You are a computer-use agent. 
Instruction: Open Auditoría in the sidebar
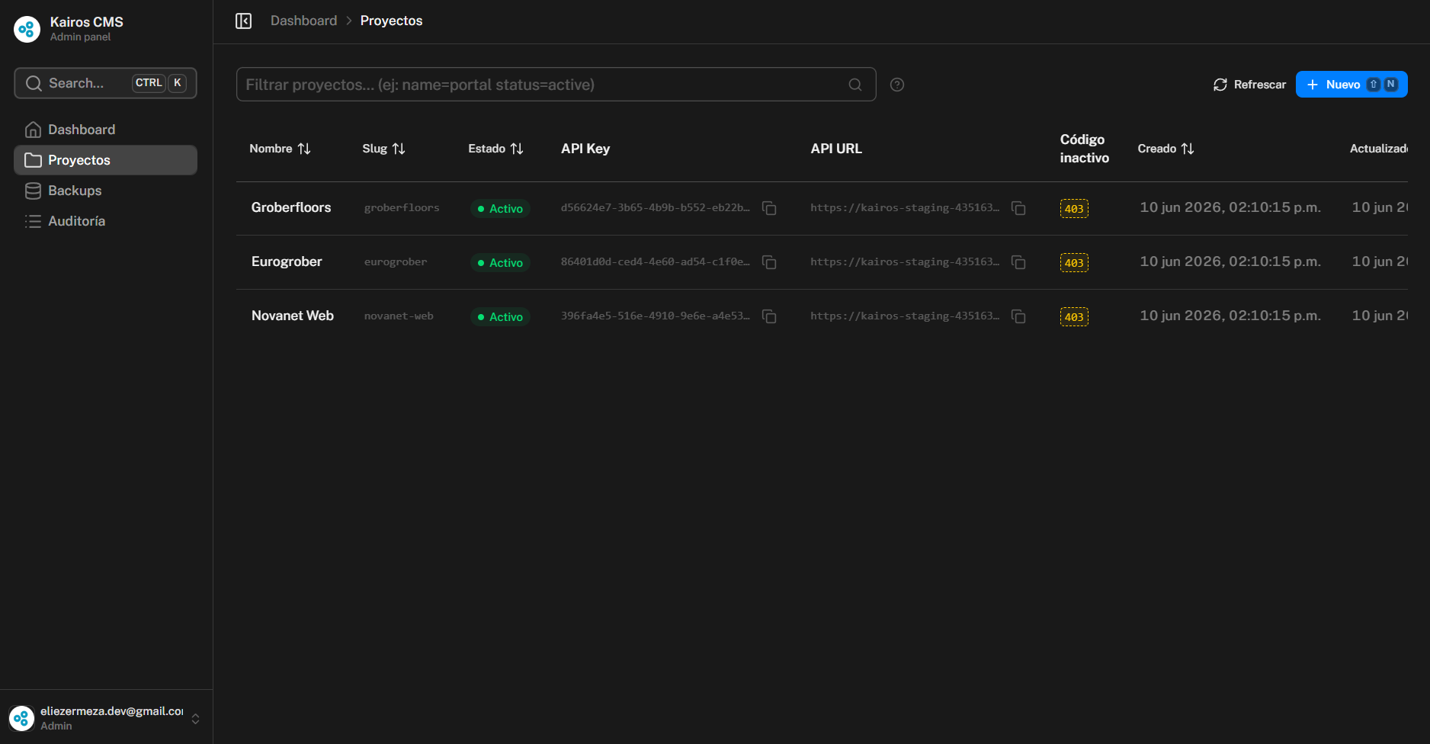coord(105,221)
